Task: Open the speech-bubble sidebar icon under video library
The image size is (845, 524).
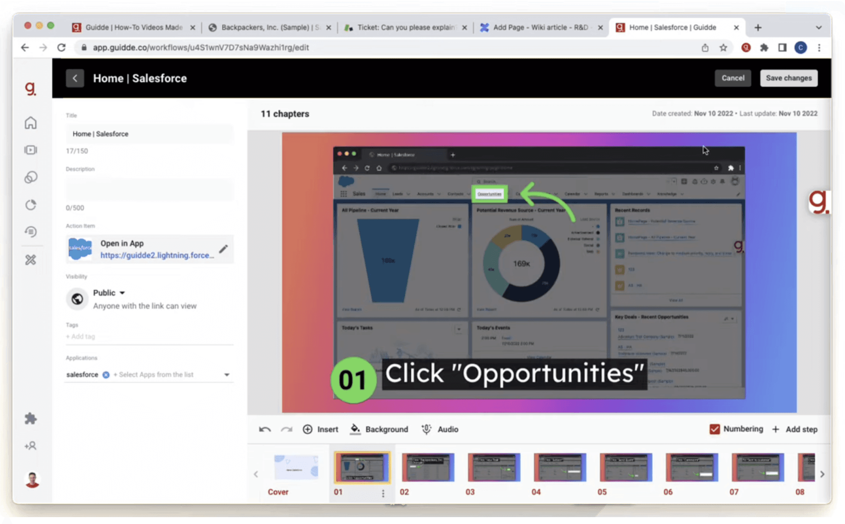Action: point(31,177)
